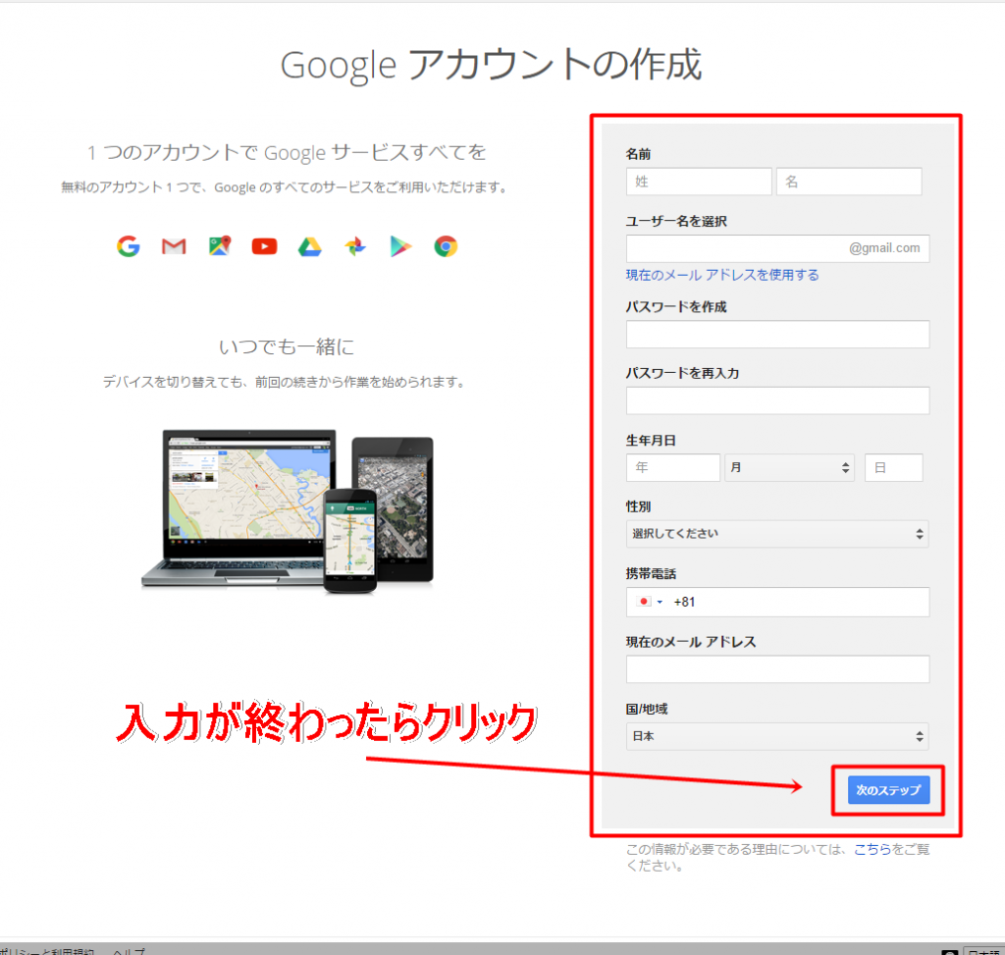This screenshot has width=1005, height=955.
Task: Focus the 現在のメール アドレス field
Action: pyautogui.click(x=777, y=669)
